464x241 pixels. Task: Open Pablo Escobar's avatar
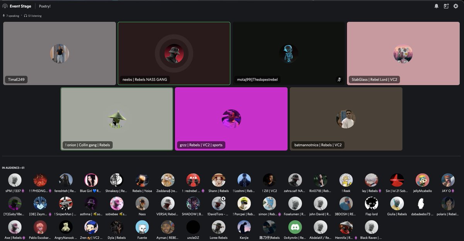(x=40, y=227)
